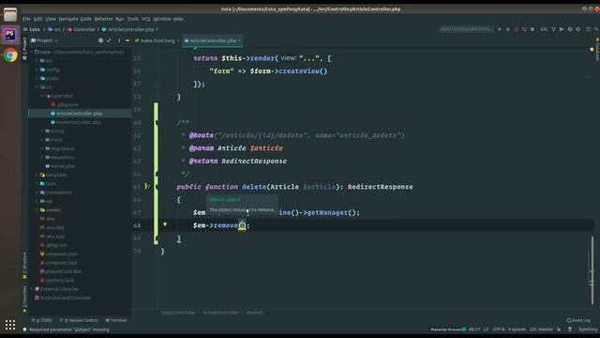
Task: Click the intention light bulb on line 68
Action: coord(165,224)
